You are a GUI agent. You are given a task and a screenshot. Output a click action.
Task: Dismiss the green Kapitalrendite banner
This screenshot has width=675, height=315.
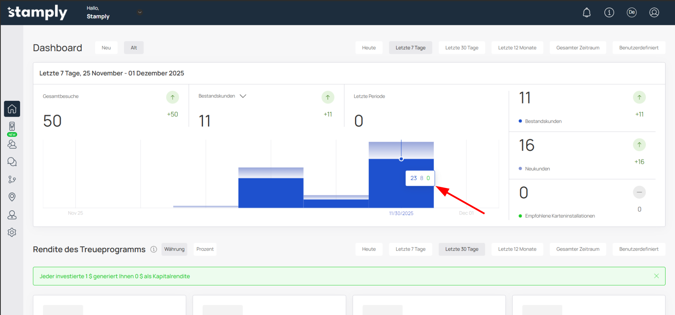click(656, 276)
